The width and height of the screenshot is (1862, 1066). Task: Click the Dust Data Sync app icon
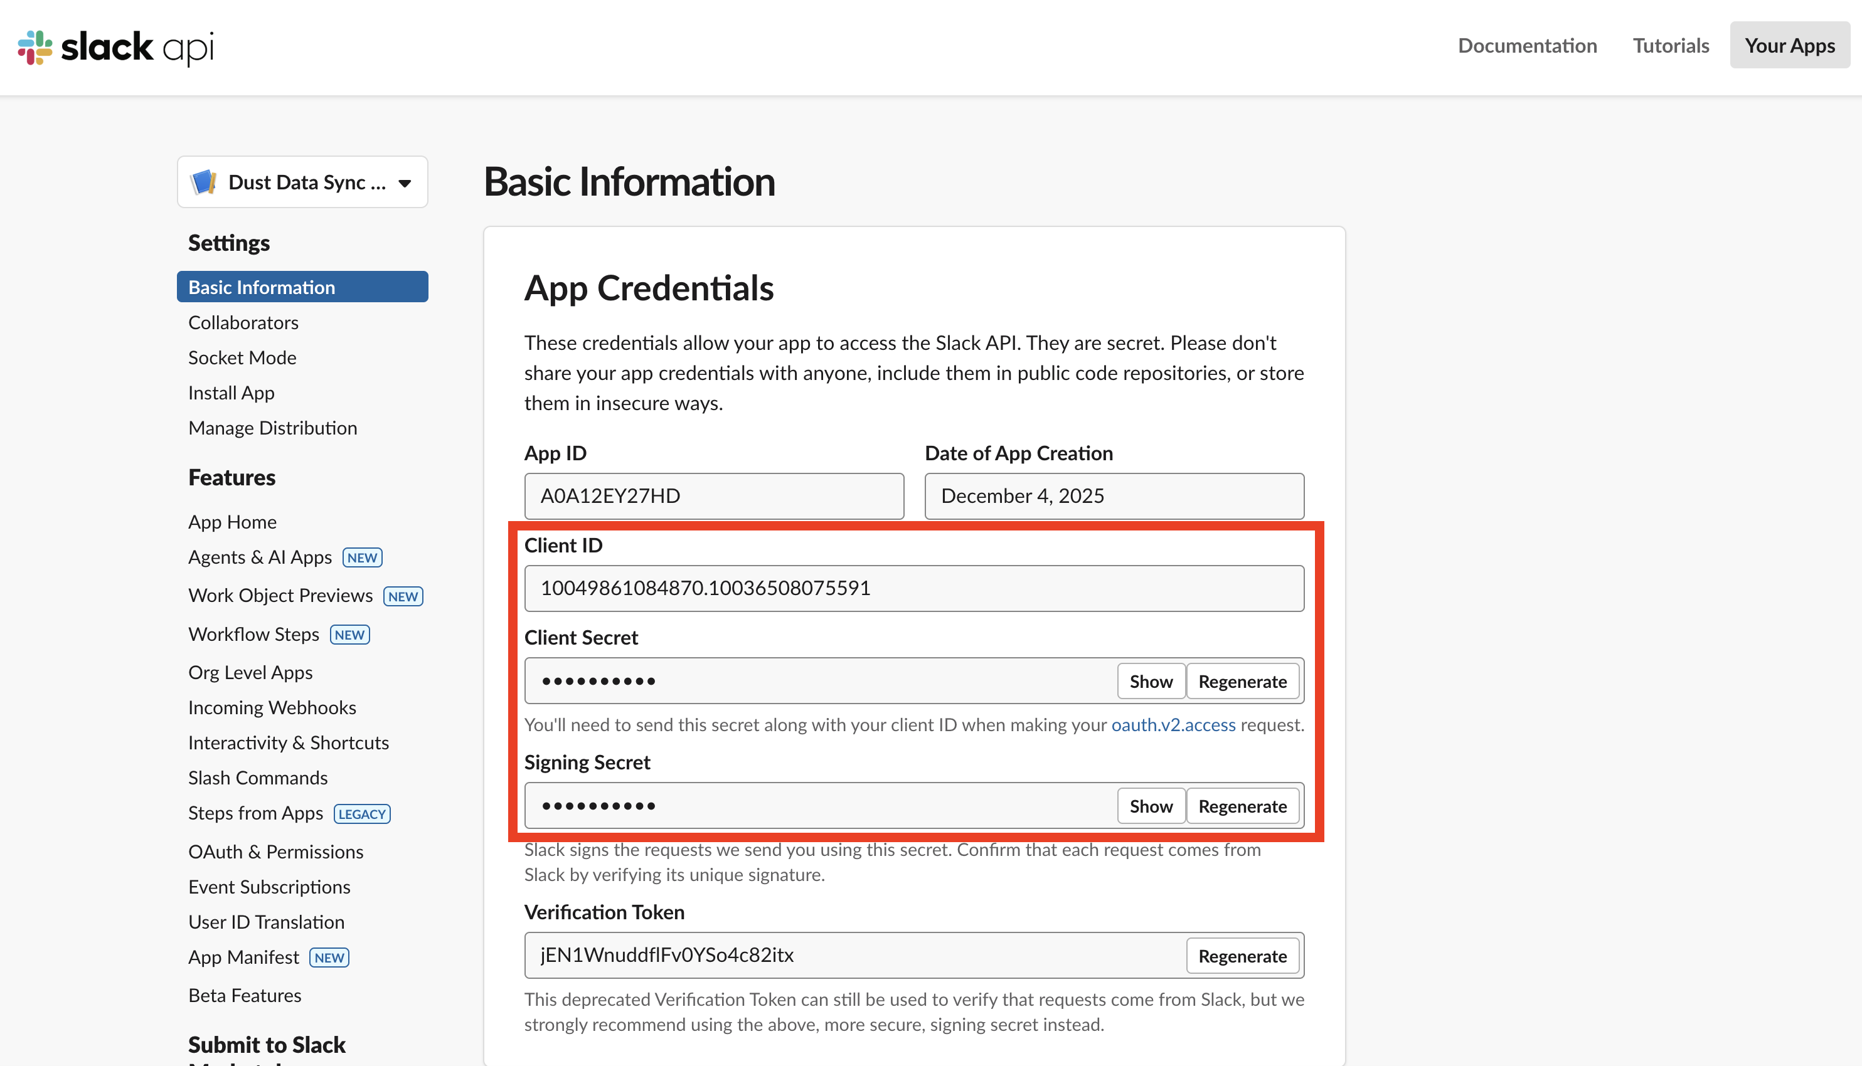[x=203, y=182]
